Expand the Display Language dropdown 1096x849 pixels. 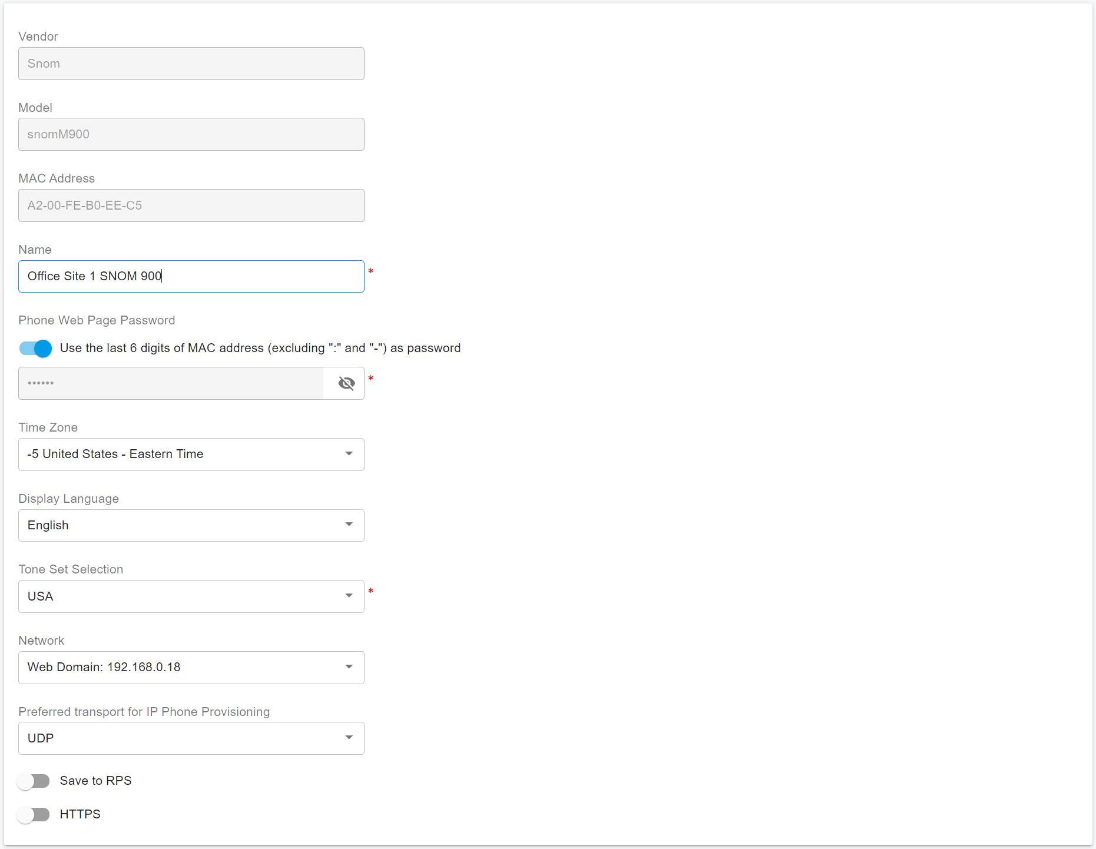191,525
